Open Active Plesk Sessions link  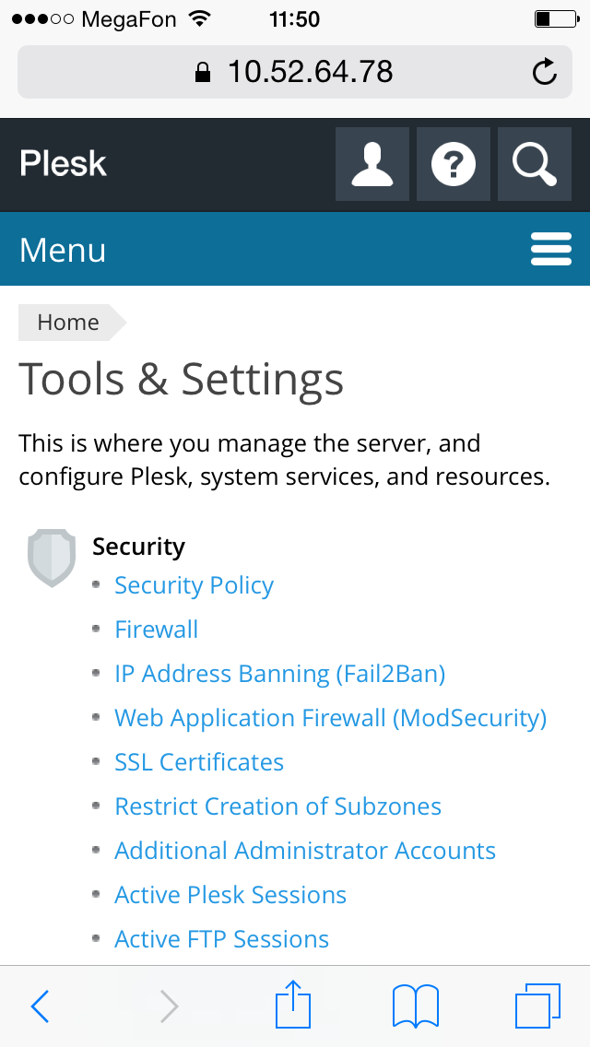point(230,895)
